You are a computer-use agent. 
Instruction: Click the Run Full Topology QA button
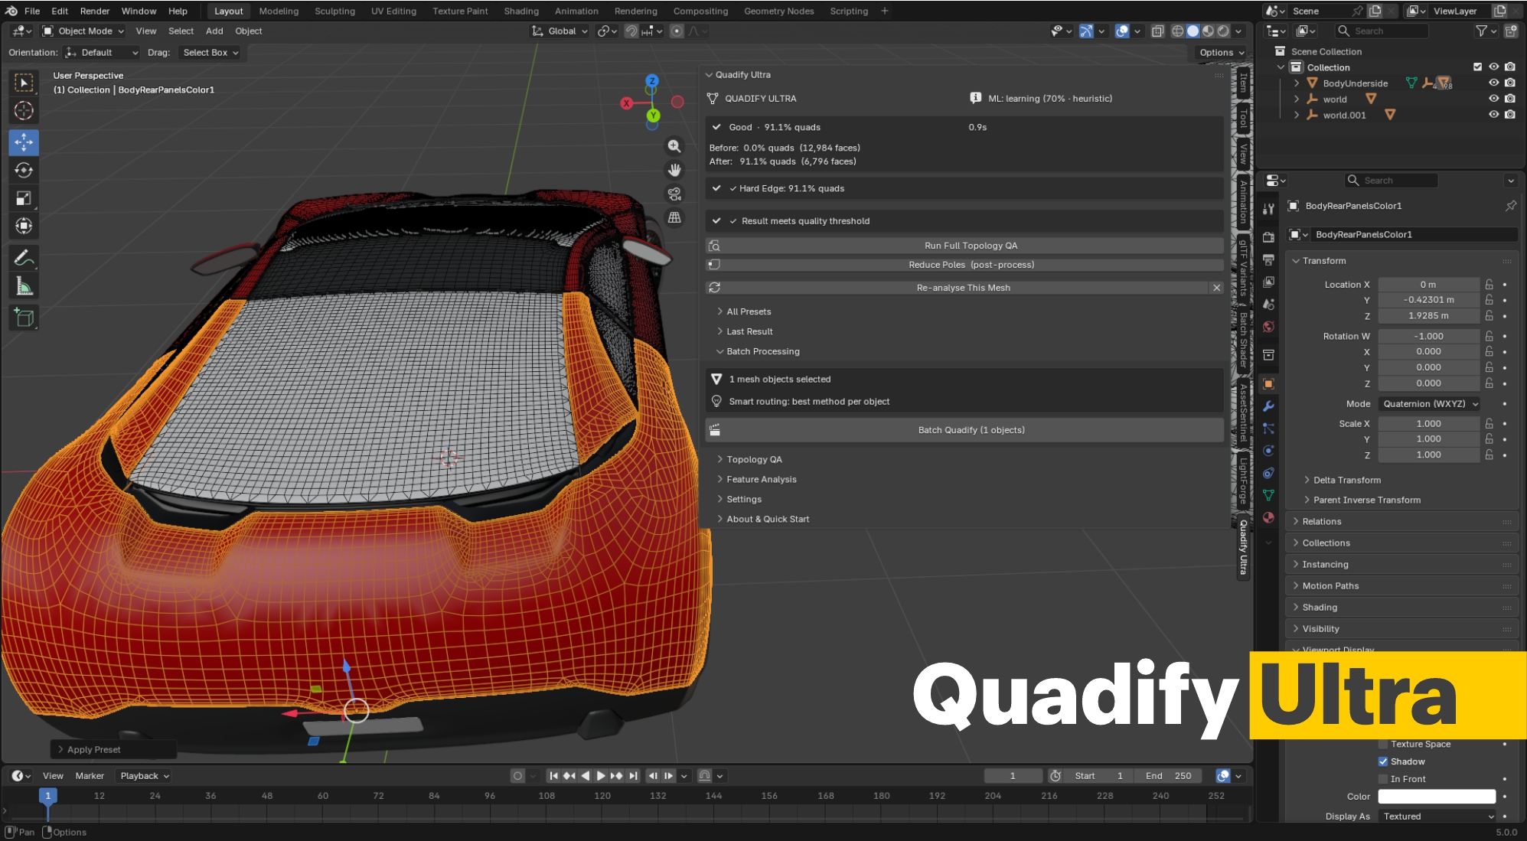coord(964,246)
